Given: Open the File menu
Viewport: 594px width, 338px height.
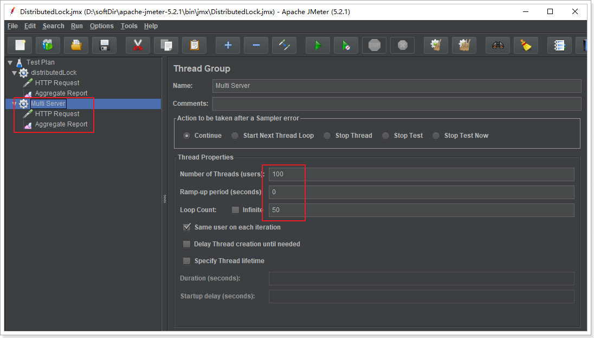Looking at the screenshot, I should 12,26.
